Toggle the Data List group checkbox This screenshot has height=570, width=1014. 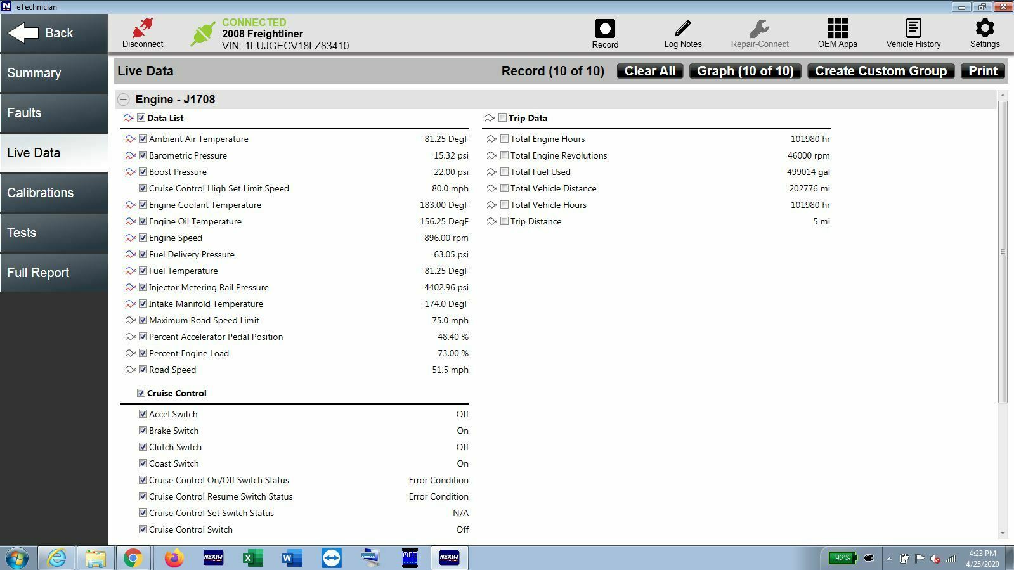141,118
